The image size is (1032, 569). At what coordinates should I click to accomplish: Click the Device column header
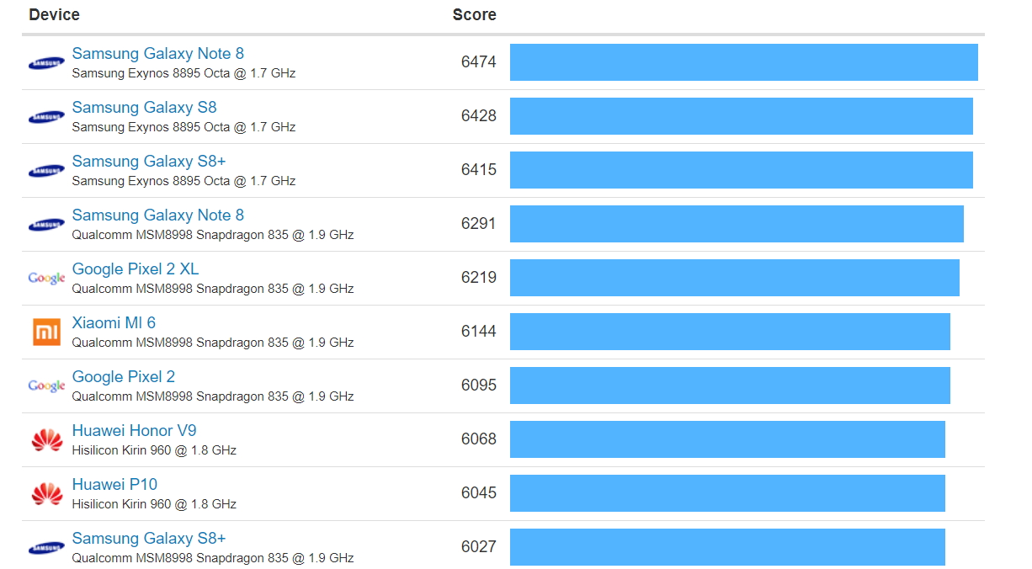tap(54, 15)
